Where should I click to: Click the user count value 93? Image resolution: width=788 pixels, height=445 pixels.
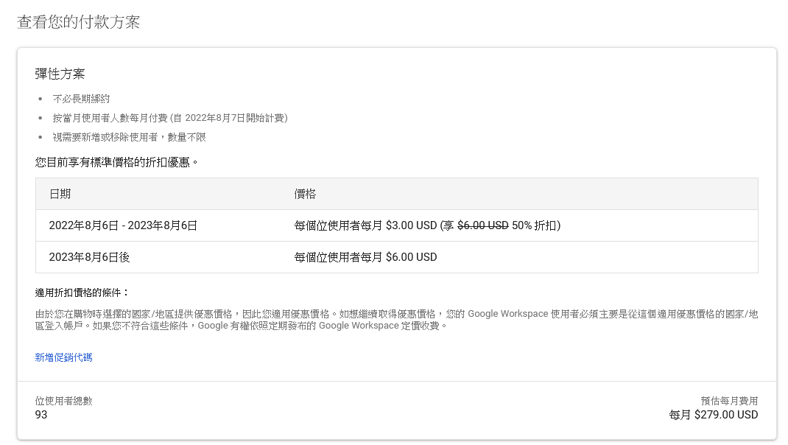(x=41, y=415)
